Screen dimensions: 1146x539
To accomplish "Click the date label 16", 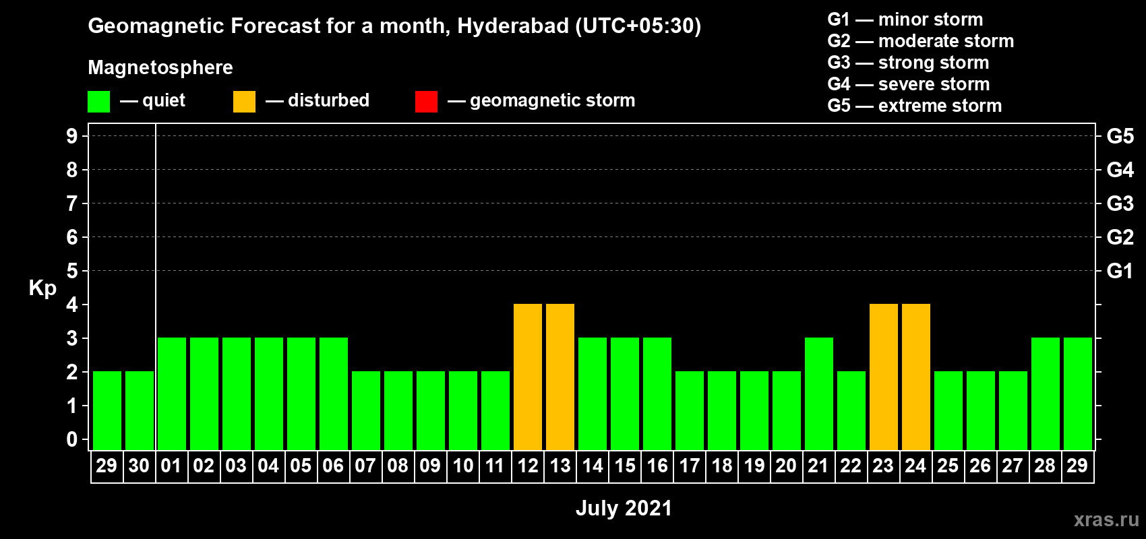I will click(x=657, y=466).
